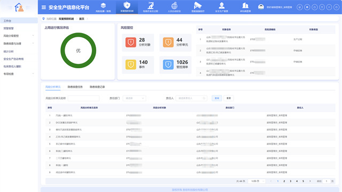Image resolution: width=342 pixels, height=192 pixels.
Task: Click the DCC装置 unit row
Action: (190, 123)
